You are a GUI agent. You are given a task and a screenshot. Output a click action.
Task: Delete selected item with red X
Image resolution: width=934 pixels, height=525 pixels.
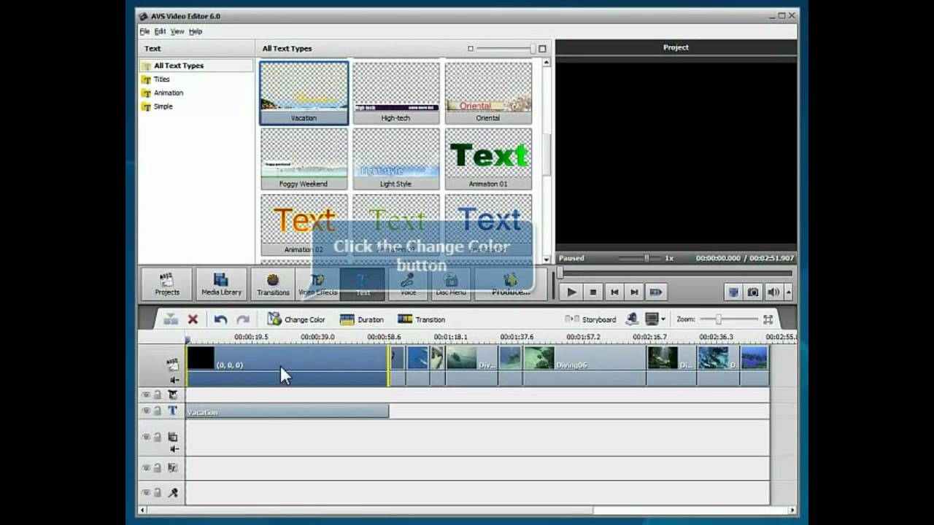coord(193,319)
